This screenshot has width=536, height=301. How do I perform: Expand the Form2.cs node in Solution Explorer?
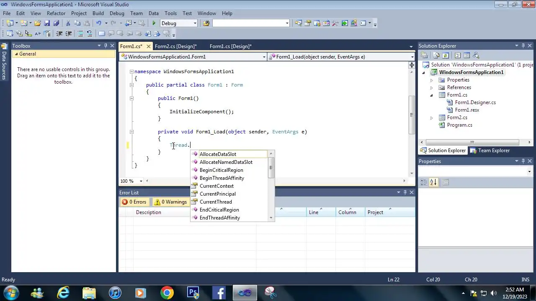point(431,118)
